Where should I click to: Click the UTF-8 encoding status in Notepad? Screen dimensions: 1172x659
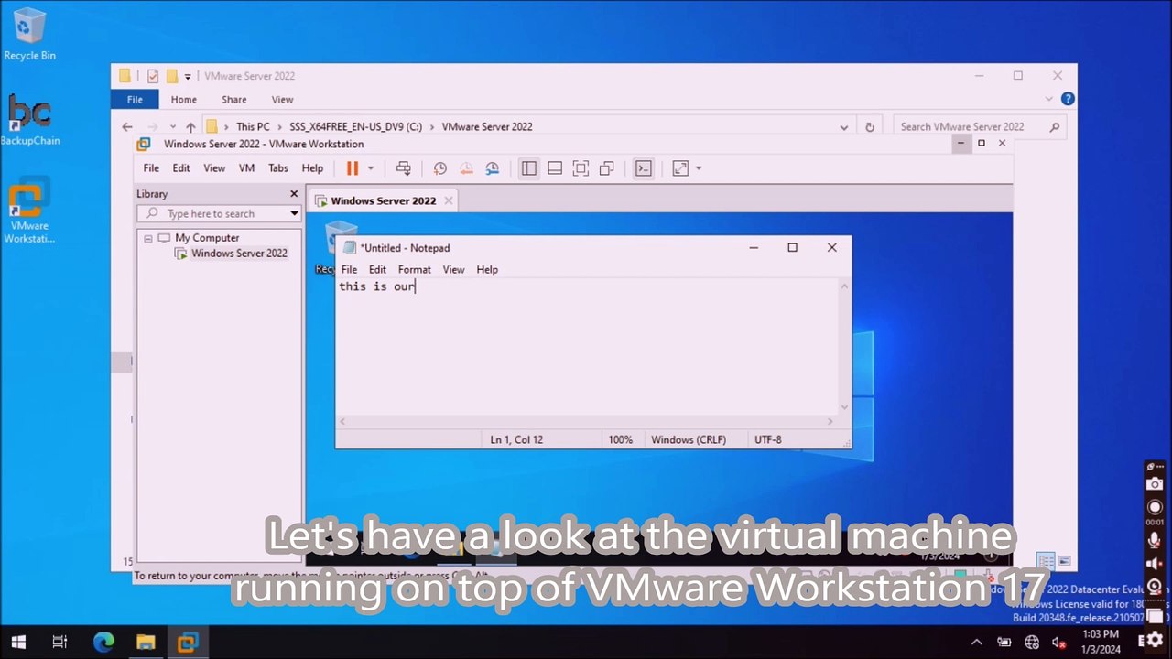(x=767, y=440)
